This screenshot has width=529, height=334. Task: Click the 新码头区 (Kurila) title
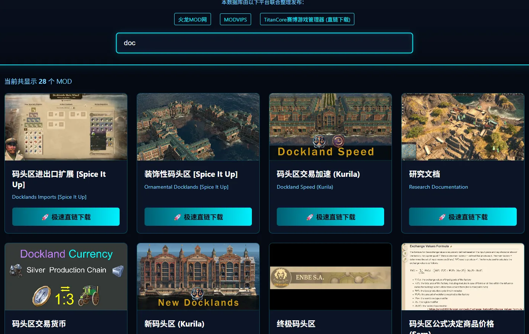pyautogui.click(x=174, y=324)
